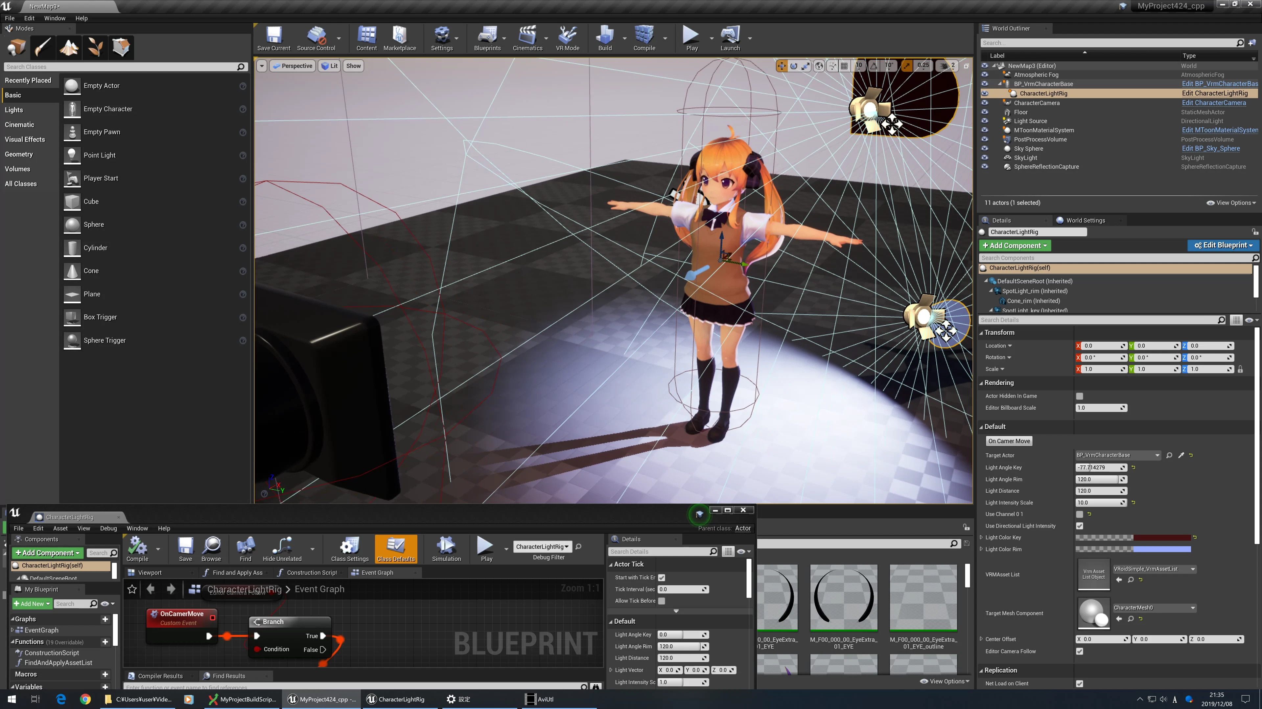Open the Content browser icon

coord(366,38)
